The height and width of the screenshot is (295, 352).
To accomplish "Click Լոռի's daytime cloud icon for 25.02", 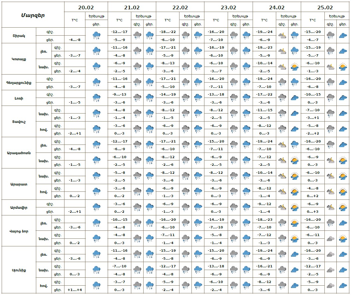I will (x=343, y=98).
